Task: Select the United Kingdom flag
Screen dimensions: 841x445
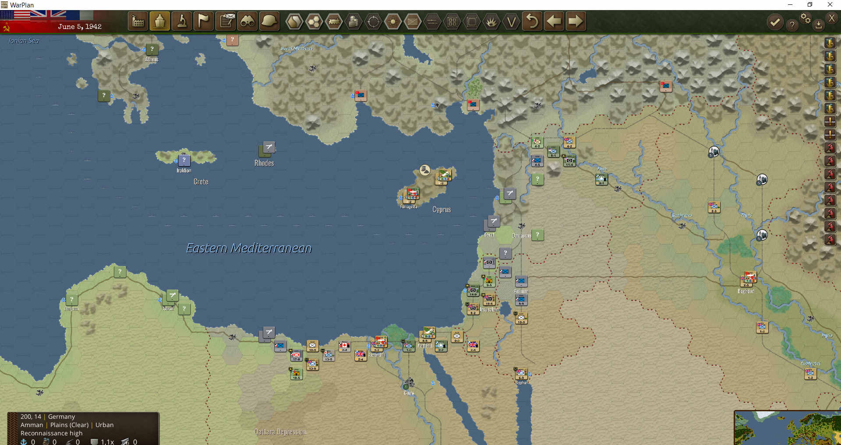Action: pos(48,16)
